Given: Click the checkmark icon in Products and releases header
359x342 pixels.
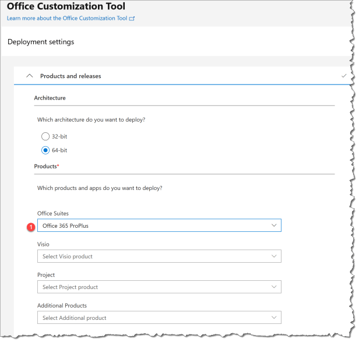Looking at the screenshot, I should tap(344, 76).
